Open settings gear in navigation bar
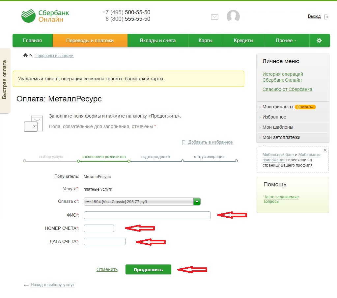This screenshot has width=337, height=298. point(319,41)
